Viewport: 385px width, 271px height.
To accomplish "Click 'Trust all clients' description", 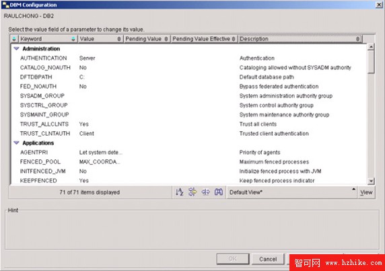I will point(258,124).
